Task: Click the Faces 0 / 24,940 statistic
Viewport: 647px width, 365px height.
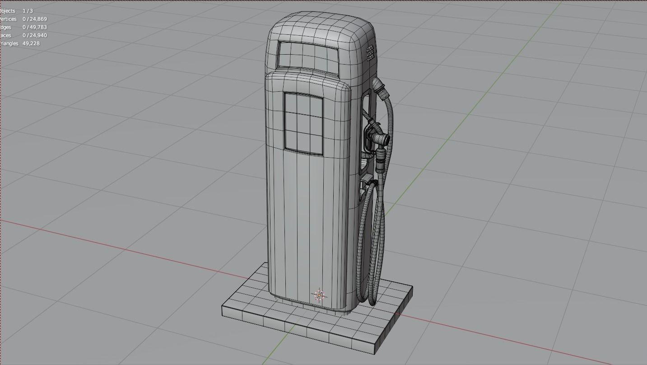Action: (x=23, y=35)
